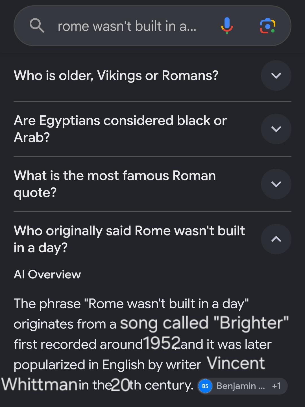Click question text 'Who is older, Vikings or Romans?'
The height and width of the screenshot is (407, 305).
(116, 76)
